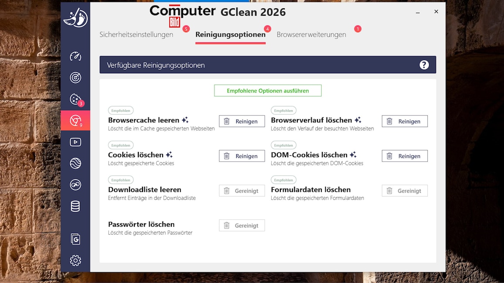This screenshot has height=283, width=504.
Task: Open the YouTube play sidebar icon
Action: pos(75,142)
